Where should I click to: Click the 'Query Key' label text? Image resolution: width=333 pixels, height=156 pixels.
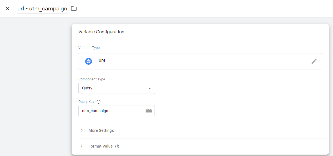86,102
